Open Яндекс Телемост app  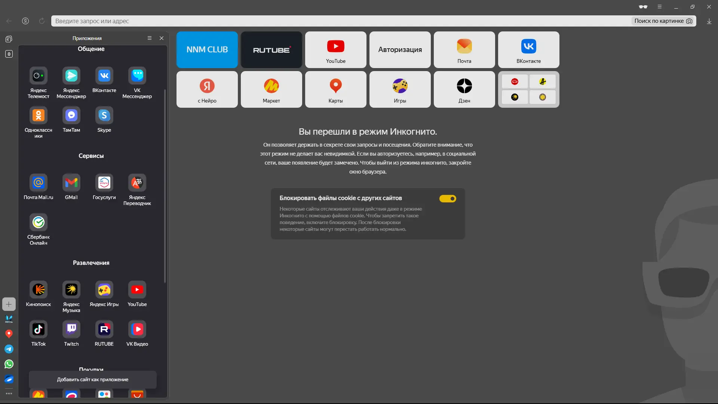[x=38, y=76]
